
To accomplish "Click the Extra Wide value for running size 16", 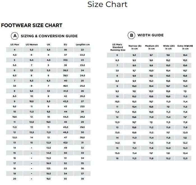I will click(185, 158).
